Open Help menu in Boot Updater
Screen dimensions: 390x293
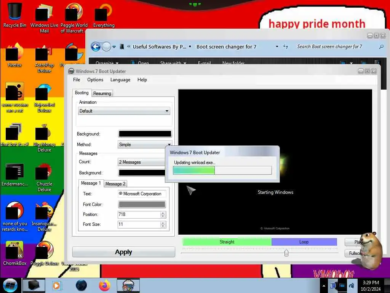[x=142, y=80]
